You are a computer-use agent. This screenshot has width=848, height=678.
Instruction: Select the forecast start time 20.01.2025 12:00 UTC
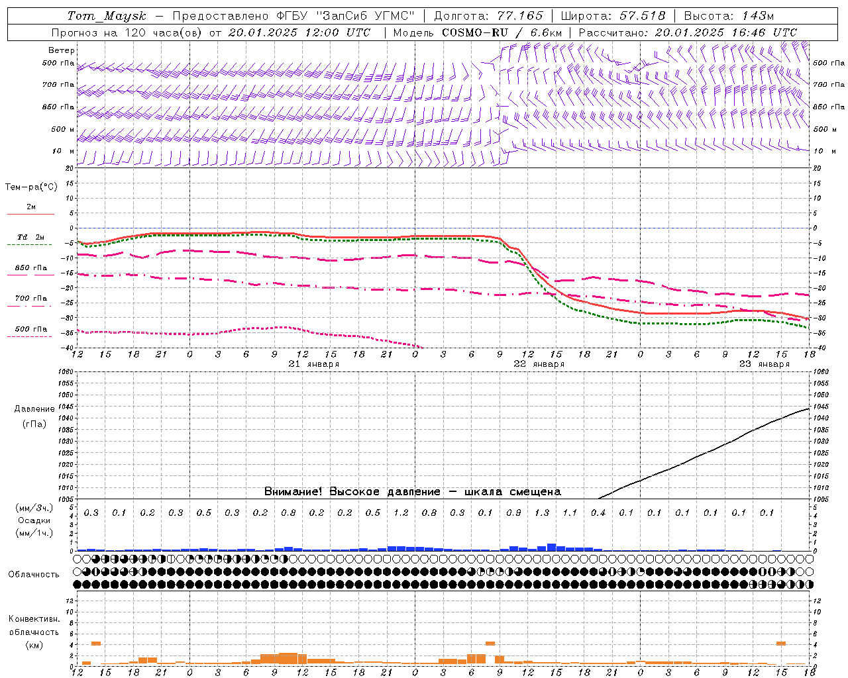[300, 32]
